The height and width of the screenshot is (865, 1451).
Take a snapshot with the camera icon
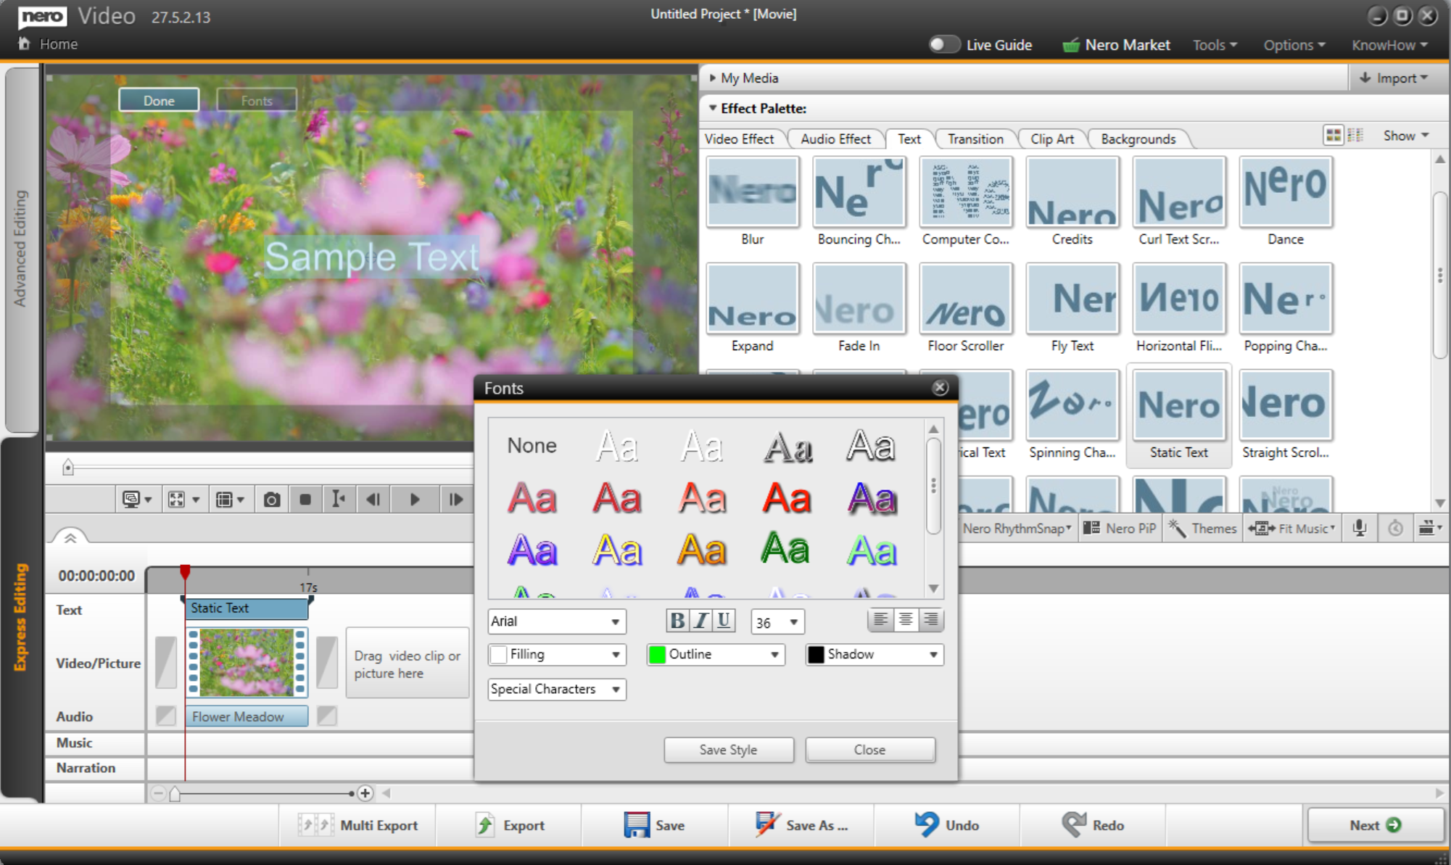(271, 500)
